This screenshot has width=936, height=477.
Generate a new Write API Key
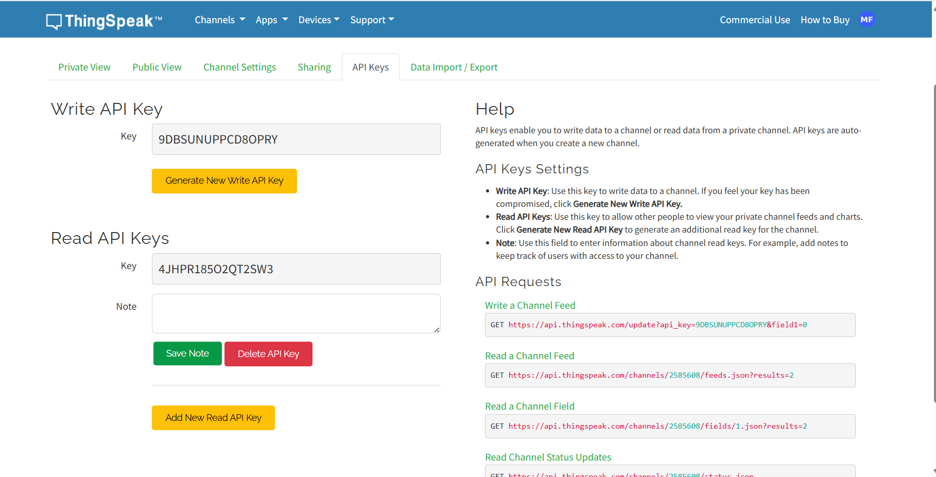pyautogui.click(x=224, y=181)
